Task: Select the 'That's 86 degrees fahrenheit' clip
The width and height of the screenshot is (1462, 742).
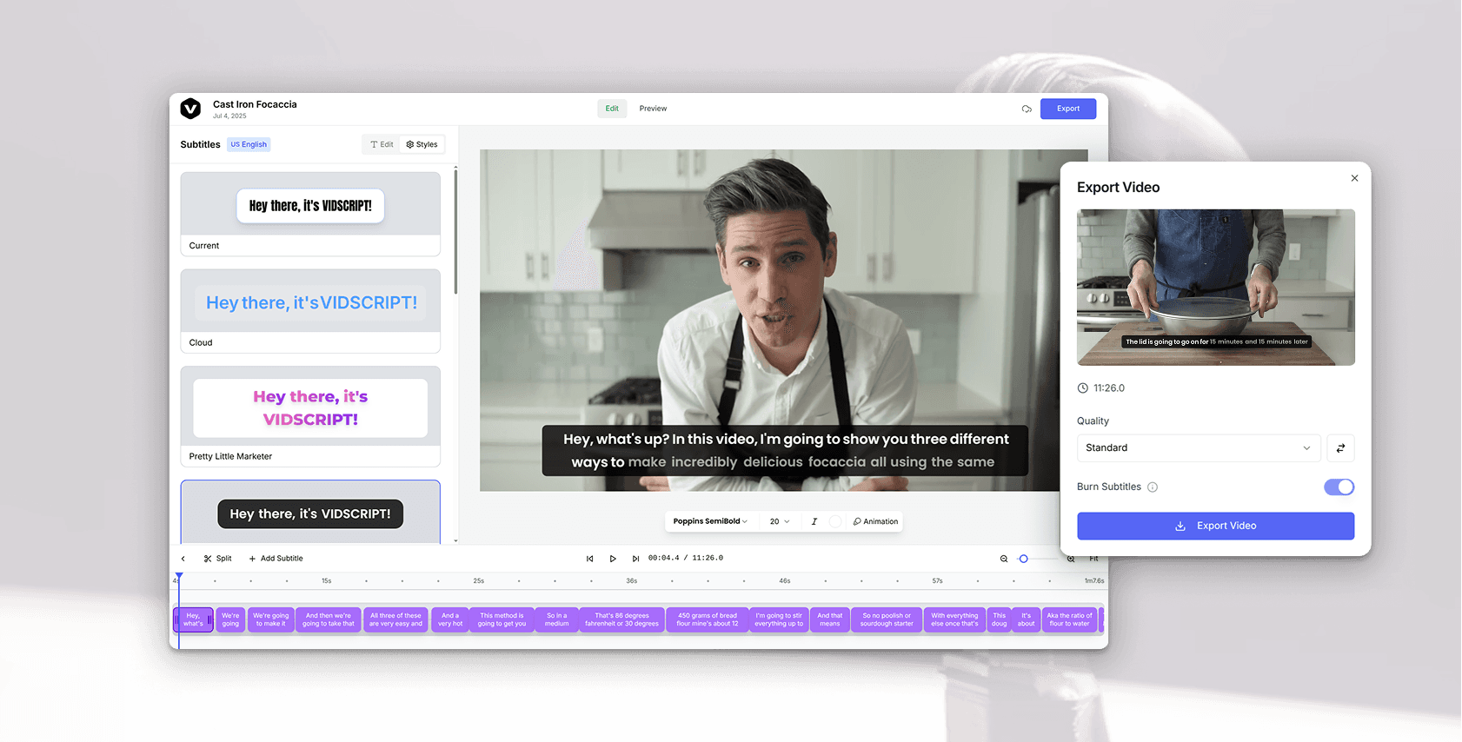Action: 621,619
